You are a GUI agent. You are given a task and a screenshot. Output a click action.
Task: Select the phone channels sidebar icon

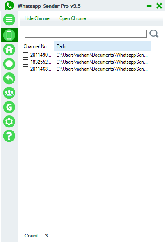click(9, 35)
